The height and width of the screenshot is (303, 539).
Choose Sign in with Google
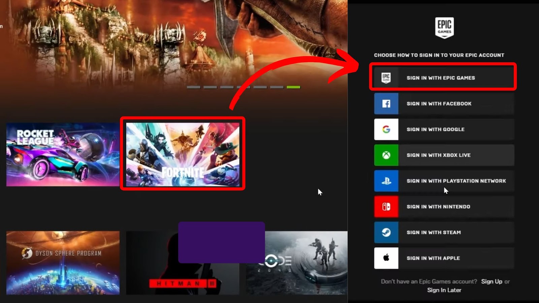coord(444,129)
